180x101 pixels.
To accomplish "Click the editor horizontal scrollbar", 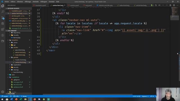I will [88, 95].
